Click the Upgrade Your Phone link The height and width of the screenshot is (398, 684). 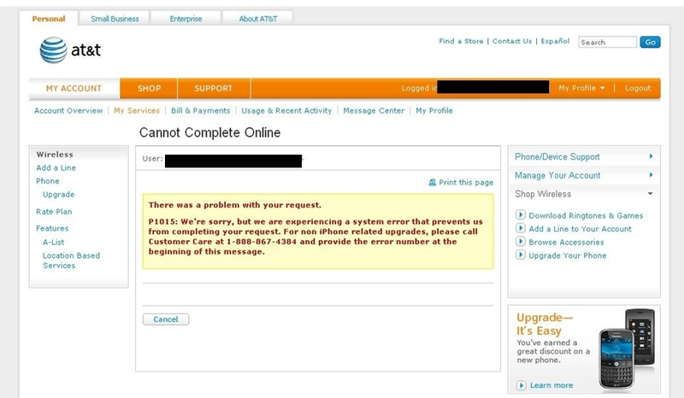tap(568, 255)
